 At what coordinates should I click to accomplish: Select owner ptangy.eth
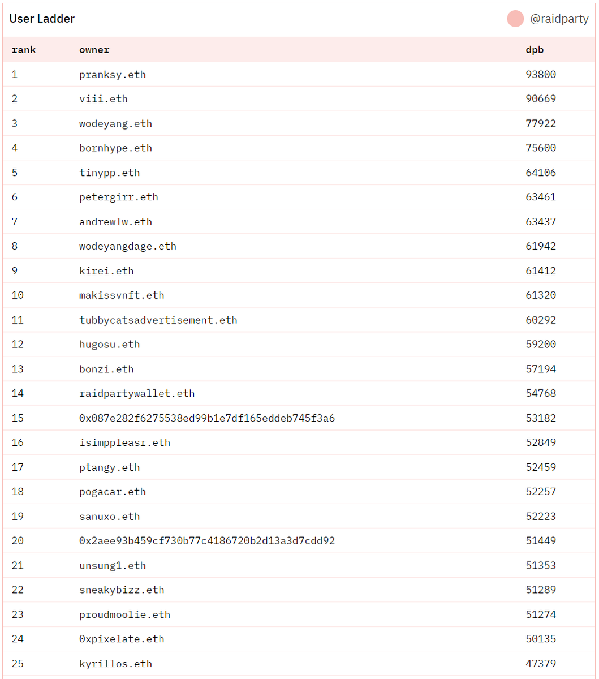coord(110,467)
